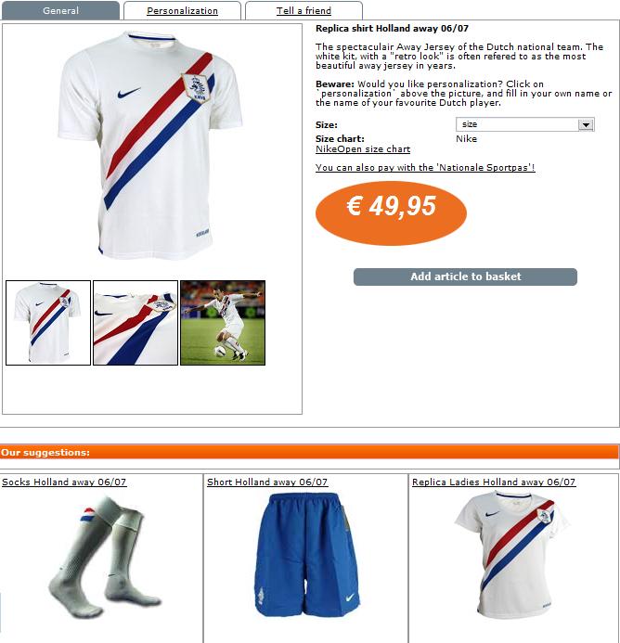
Task: Follow the Nationale Sportpas payment link
Action: coord(425,167)
